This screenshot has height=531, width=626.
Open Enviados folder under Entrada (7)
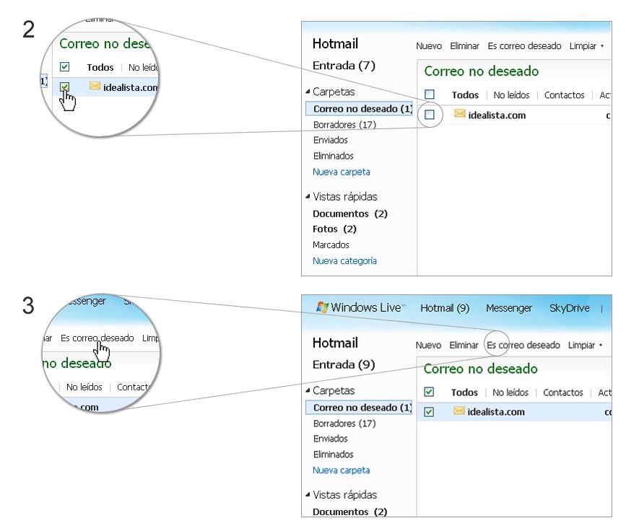[331, 140]
